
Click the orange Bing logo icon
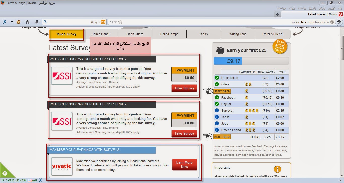click(x=104, y=22)
